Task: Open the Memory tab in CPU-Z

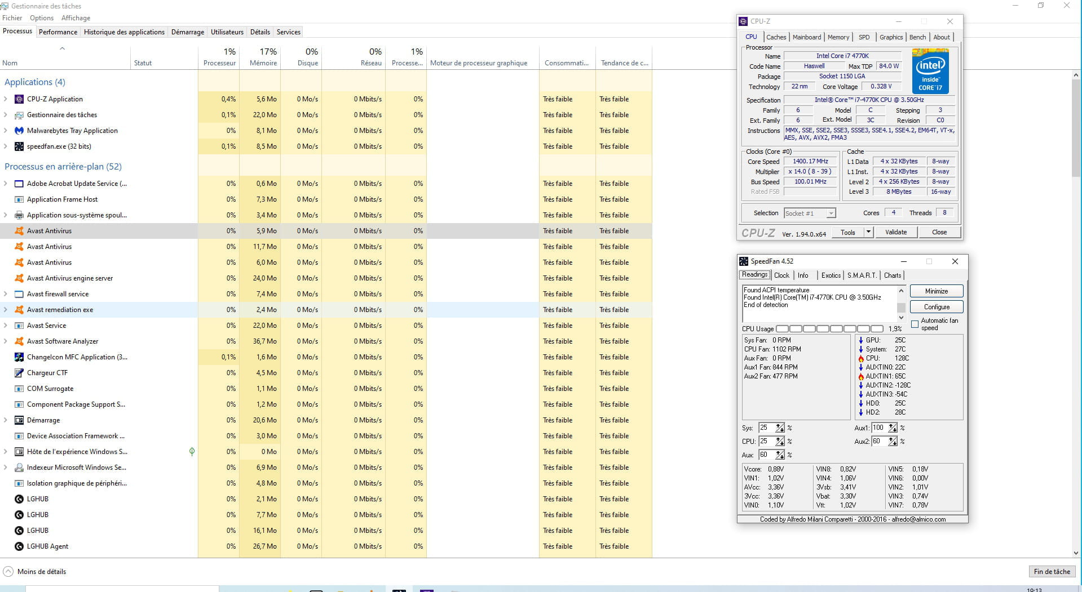Action: (838, 37)
